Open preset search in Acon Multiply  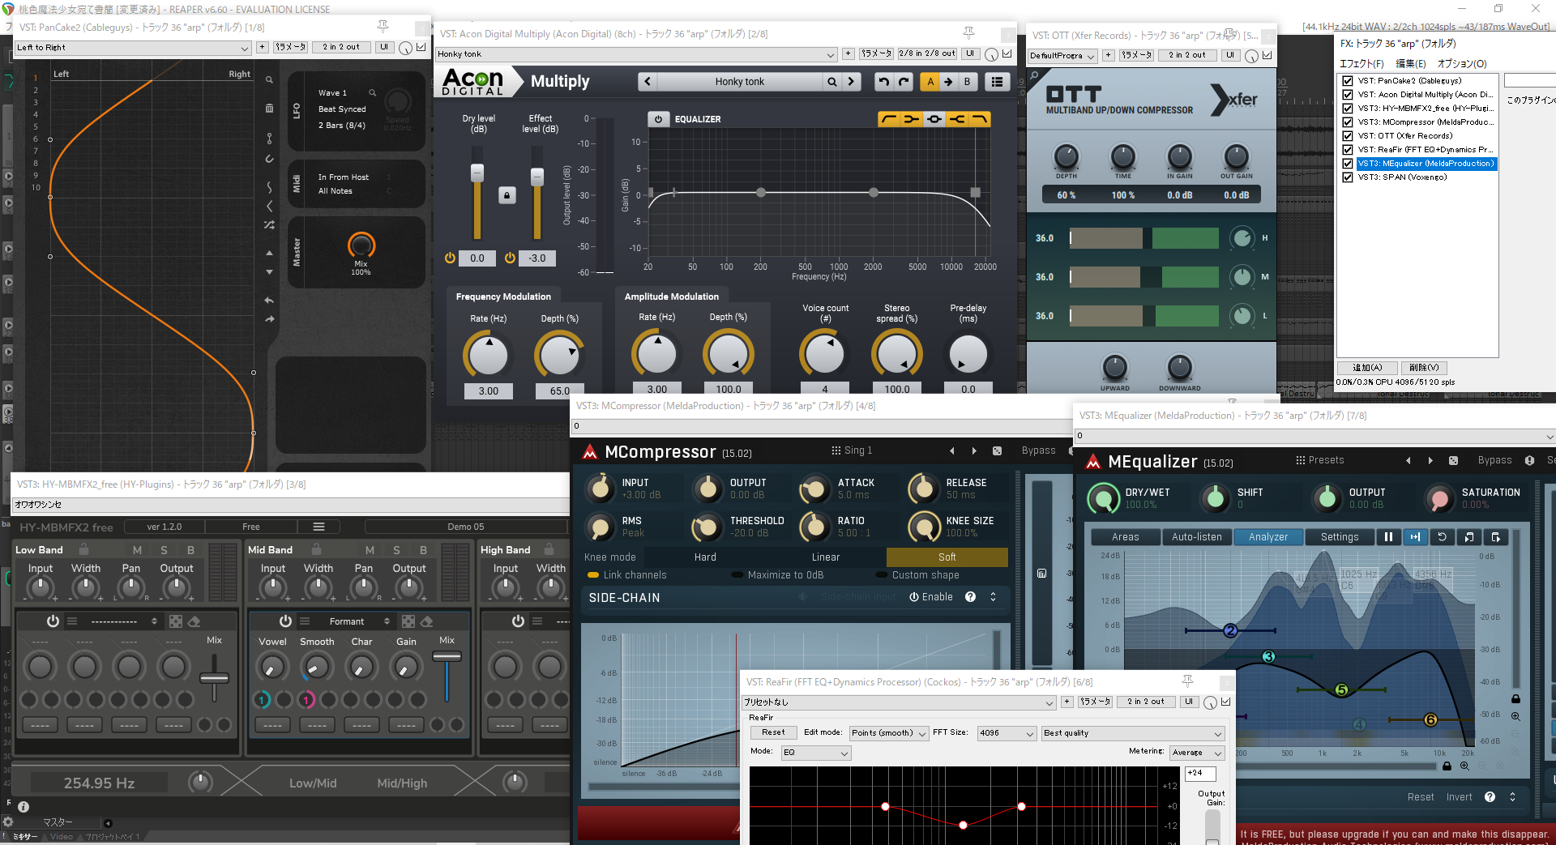coord(831,82)
